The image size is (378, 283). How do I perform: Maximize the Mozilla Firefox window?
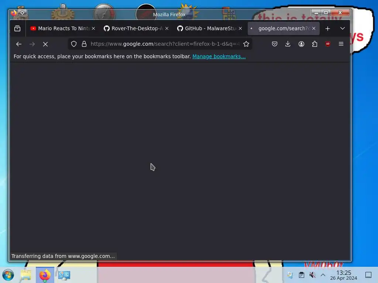(326, 13)
